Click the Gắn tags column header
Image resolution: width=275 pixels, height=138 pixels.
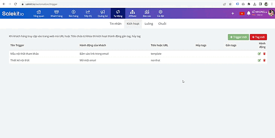click(x=231, y=45)
